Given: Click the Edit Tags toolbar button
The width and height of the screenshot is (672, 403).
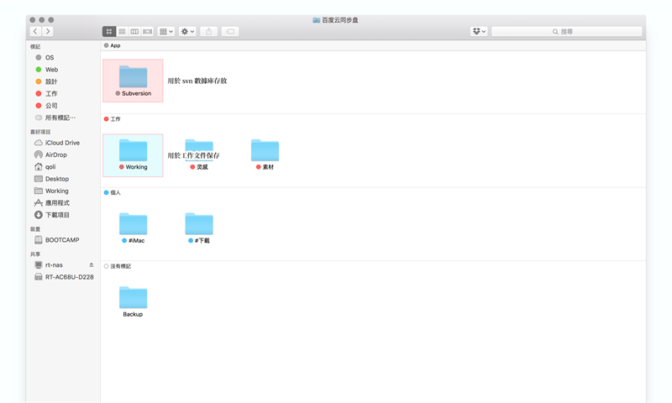Looking at the screenshot, I should coord(229,31).
